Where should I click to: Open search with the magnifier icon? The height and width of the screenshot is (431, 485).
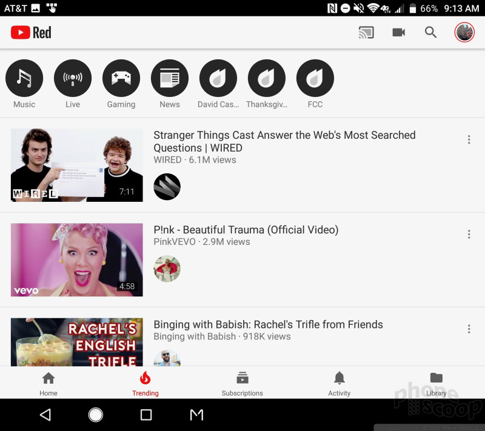pos(430,32)
